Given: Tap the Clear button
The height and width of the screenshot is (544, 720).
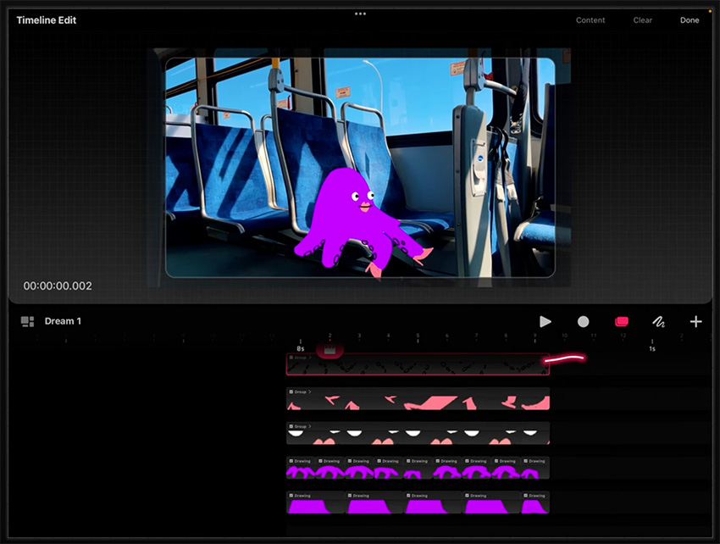Looking at the screenshot, I should [642, 20].
